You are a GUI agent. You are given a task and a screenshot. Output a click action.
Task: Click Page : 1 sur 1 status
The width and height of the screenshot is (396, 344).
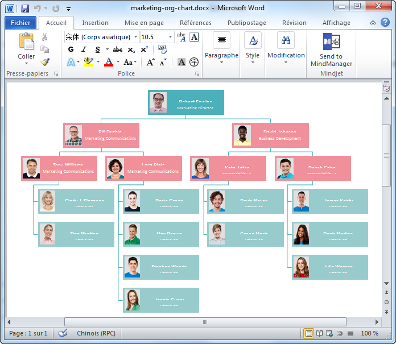[x=28, y=333]
